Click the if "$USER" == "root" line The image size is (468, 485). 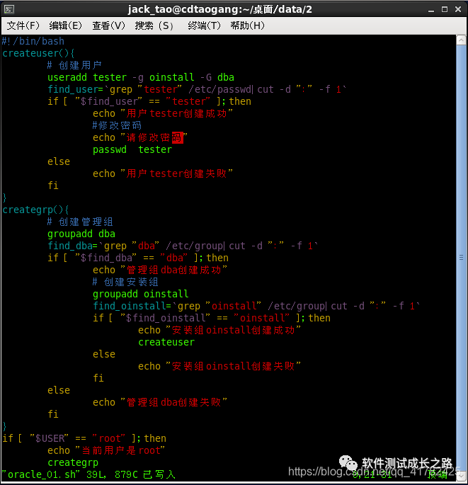[x=84, y=438]
